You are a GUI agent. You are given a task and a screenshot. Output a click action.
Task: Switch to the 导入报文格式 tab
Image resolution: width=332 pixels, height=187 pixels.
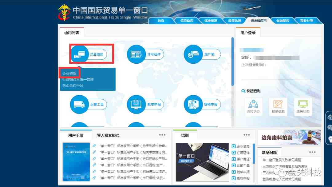108,135
